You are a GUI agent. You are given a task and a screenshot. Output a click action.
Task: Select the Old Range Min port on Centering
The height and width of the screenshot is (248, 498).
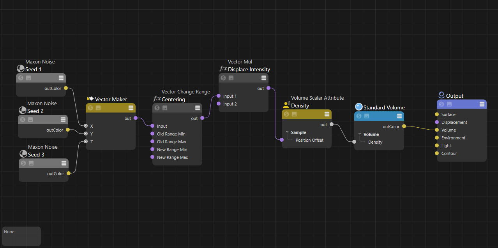coord(152,134)
